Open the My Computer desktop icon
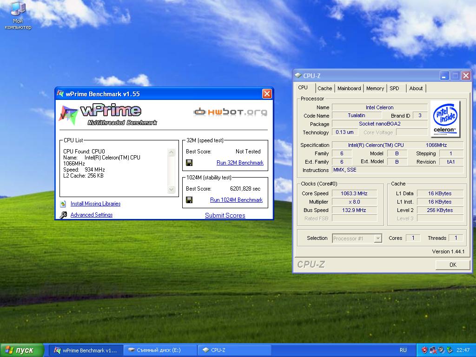 [18, 15]
